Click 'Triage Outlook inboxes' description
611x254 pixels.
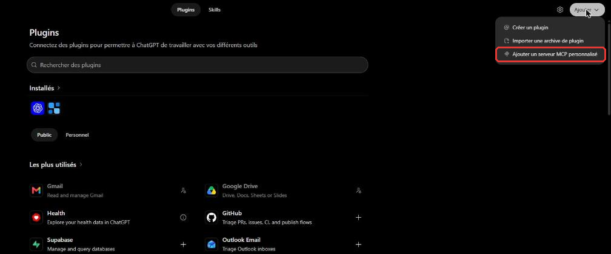[x=249, y=249]
